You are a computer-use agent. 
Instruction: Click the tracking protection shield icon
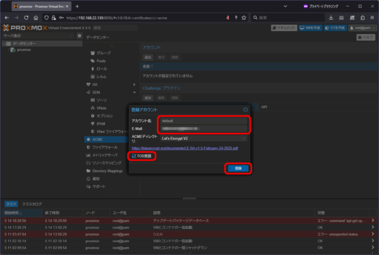click(46, 18)
